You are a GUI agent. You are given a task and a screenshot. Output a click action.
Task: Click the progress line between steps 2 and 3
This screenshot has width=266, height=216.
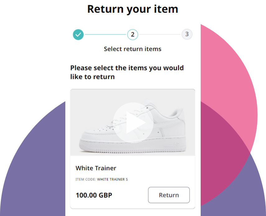[x=160, y=35]
